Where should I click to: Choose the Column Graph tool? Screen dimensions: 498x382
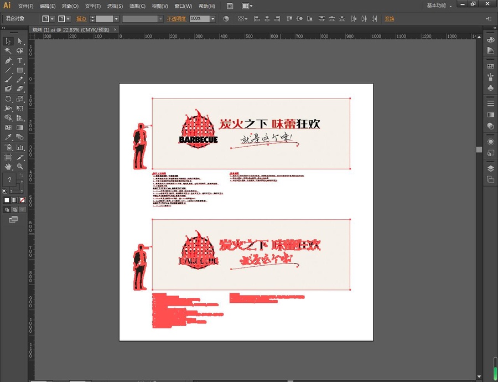coord(20,147)
